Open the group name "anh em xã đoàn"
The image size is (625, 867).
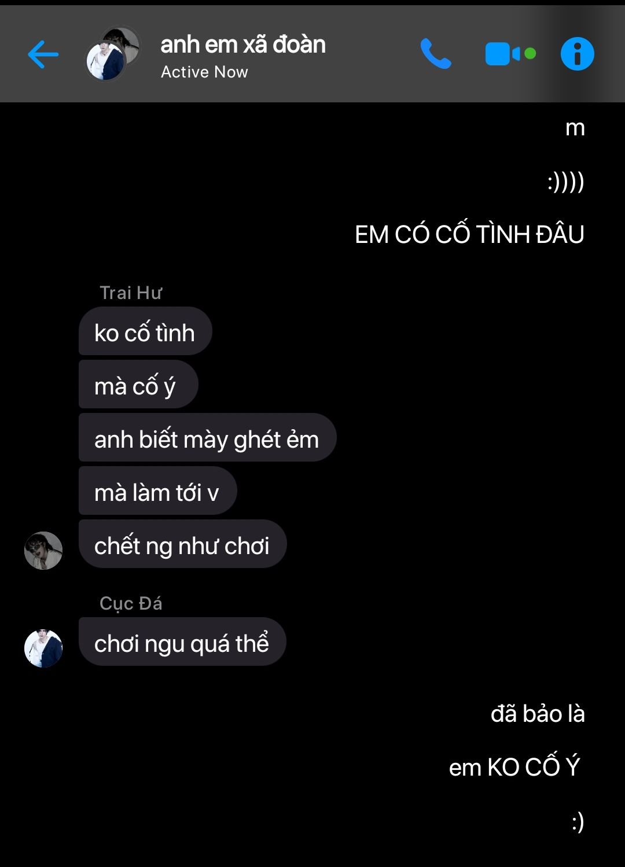tap(243, 45)
